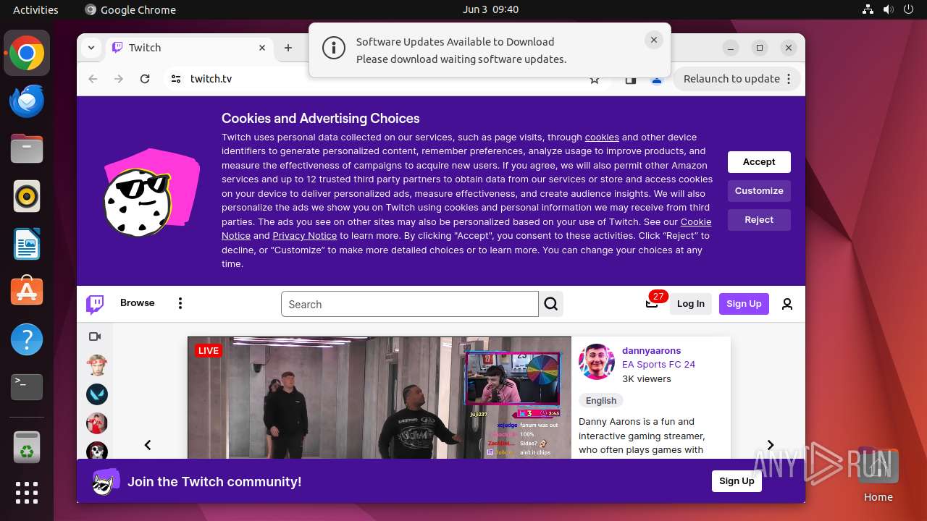The height and width of the screenshot is (521, 927).
Task: Close the Twitch browser tab
Action: [x=262, y=48]
